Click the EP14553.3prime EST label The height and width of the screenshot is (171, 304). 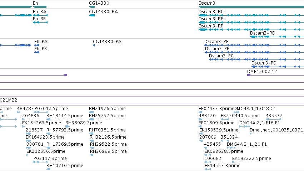pyautogui.click(x=223, y=166)
